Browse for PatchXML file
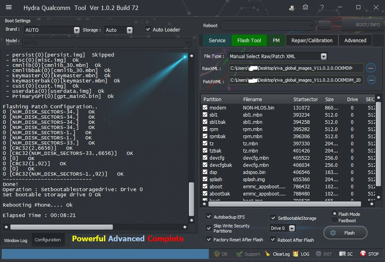 pos(371,80)
